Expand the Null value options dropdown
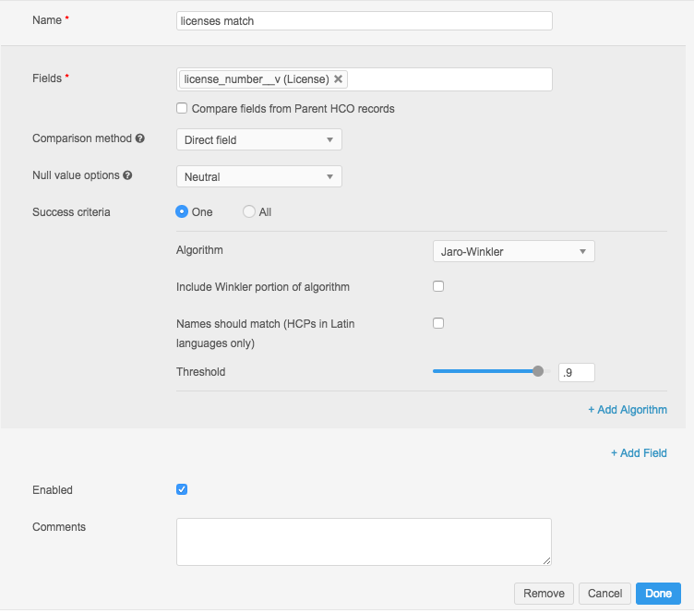 click(258, 176)
